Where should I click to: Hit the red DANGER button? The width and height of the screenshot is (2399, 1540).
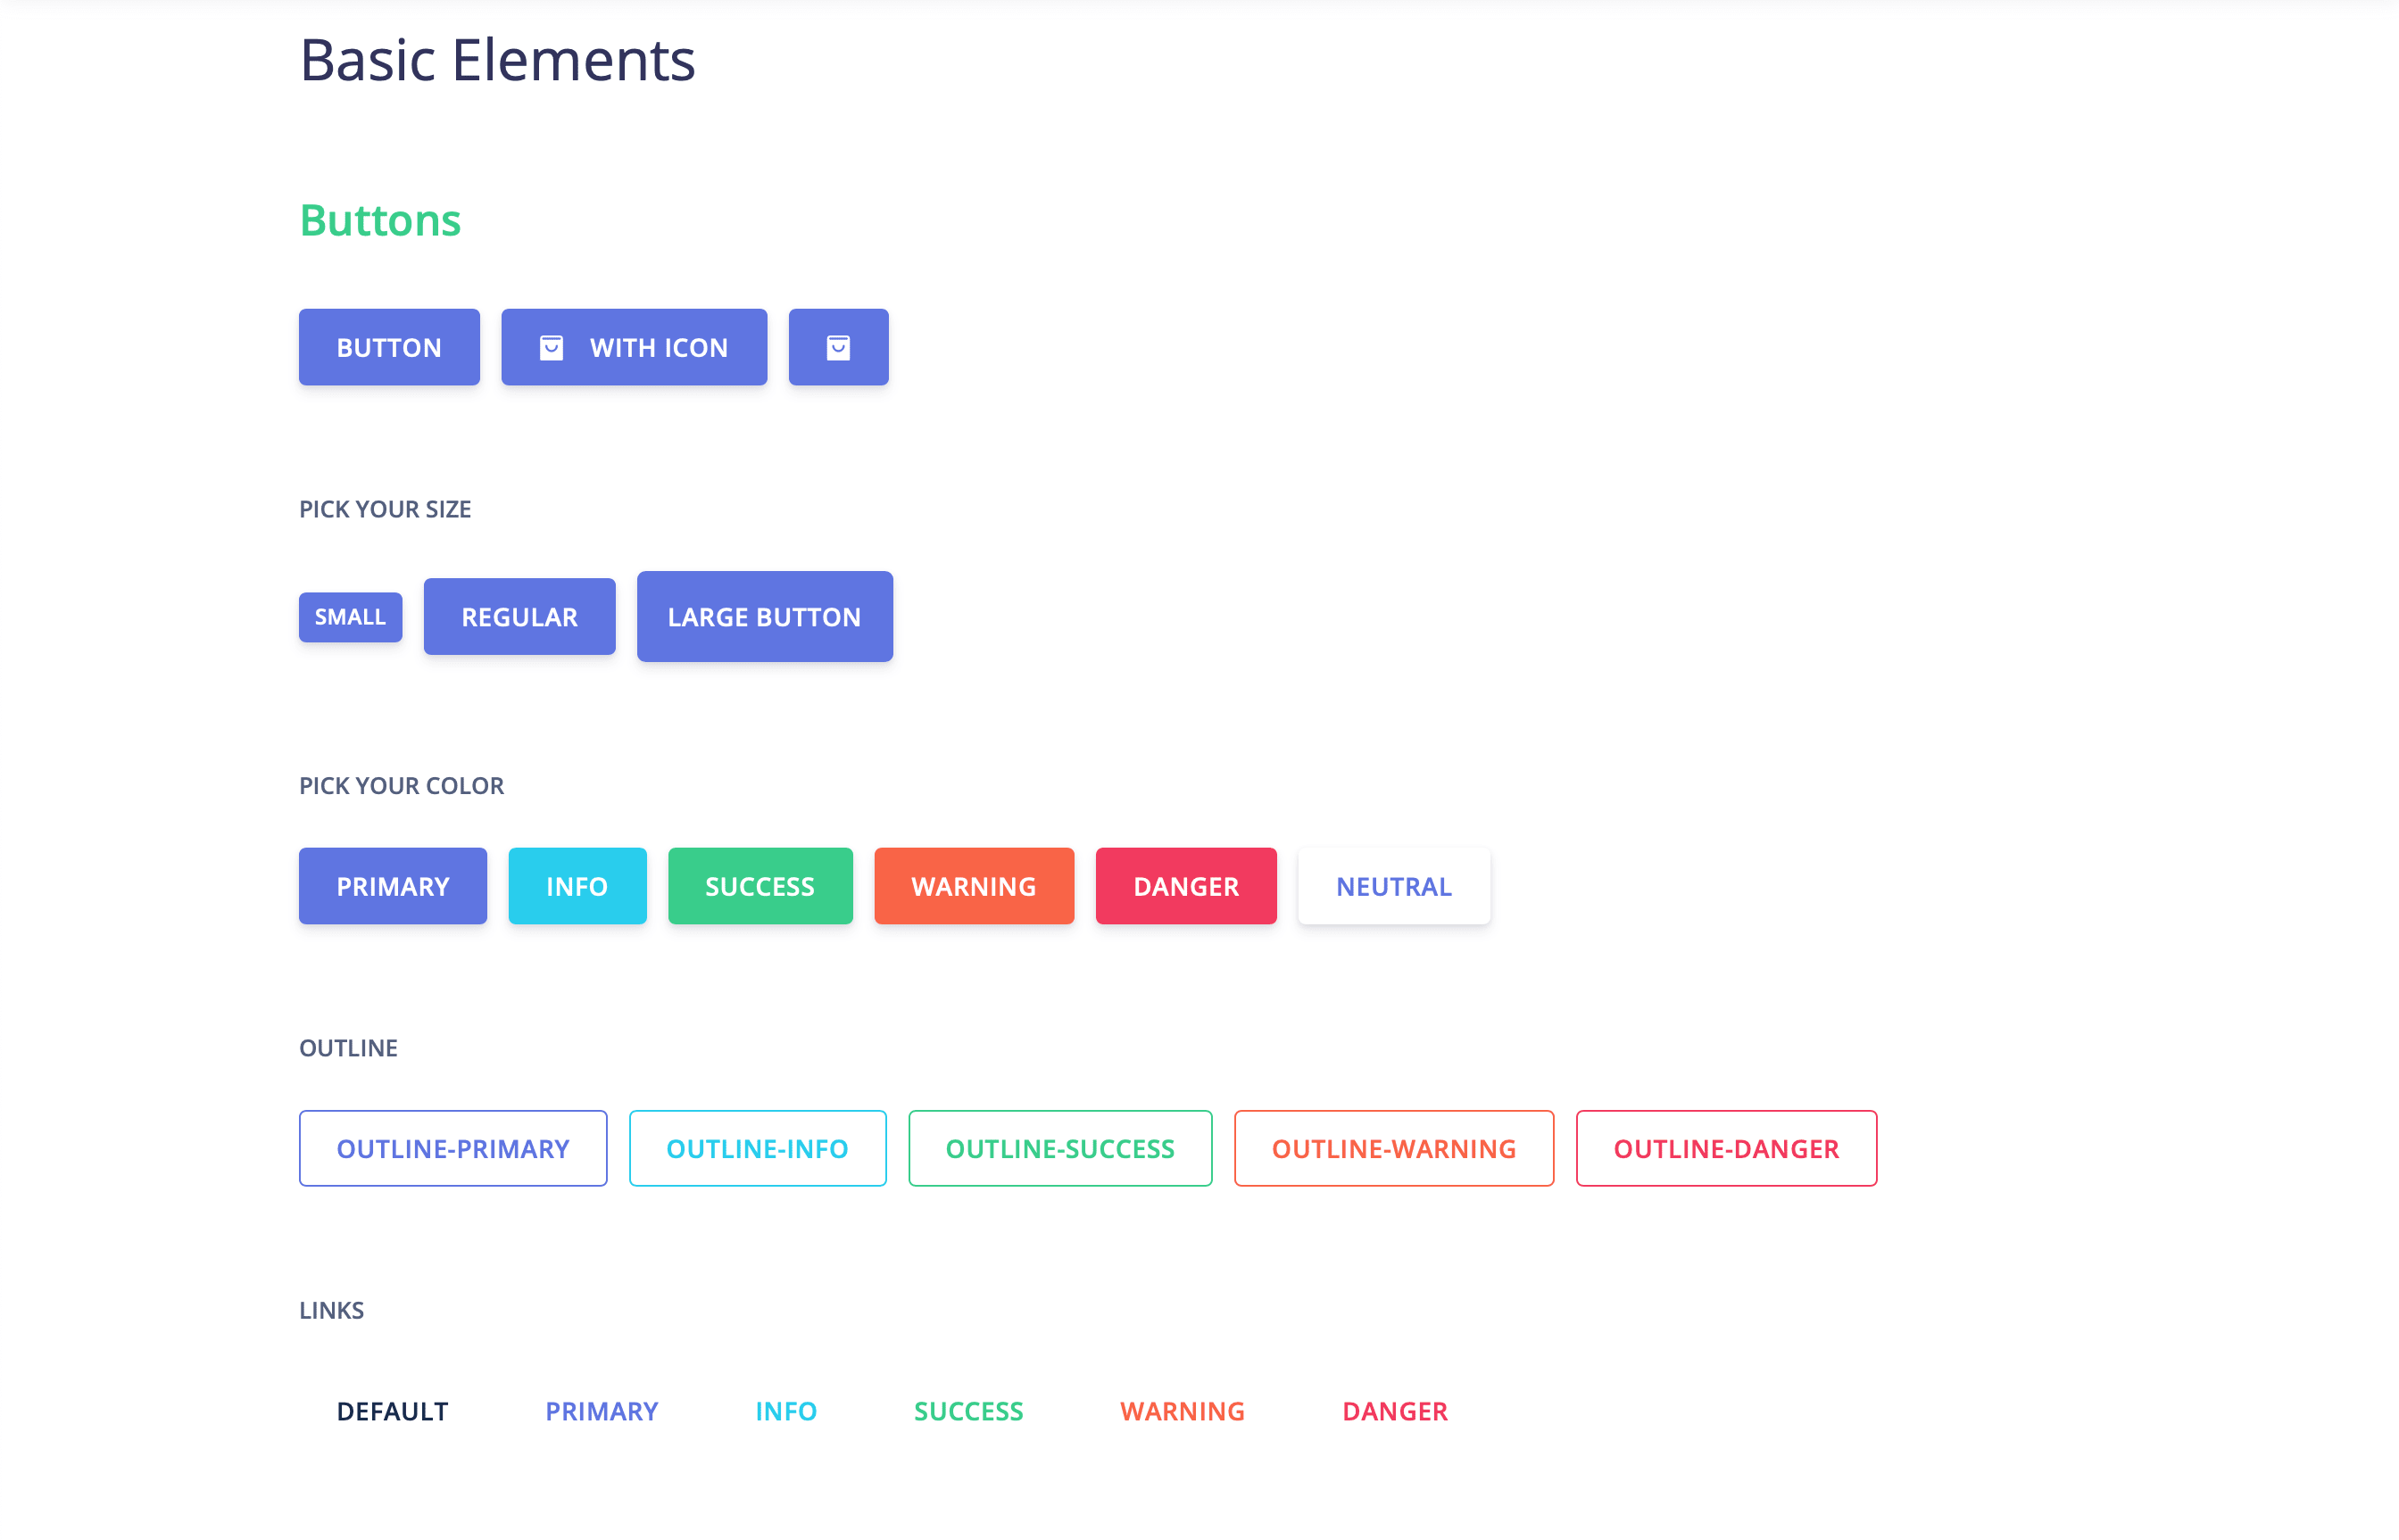tap(1185, 886)
